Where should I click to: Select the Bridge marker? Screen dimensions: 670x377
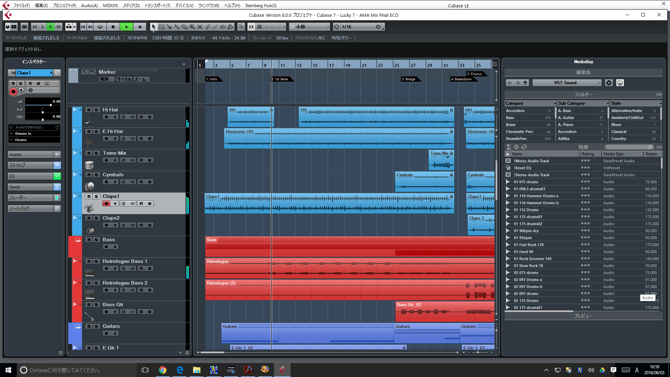pyautogui.click(x=410, y=79)
